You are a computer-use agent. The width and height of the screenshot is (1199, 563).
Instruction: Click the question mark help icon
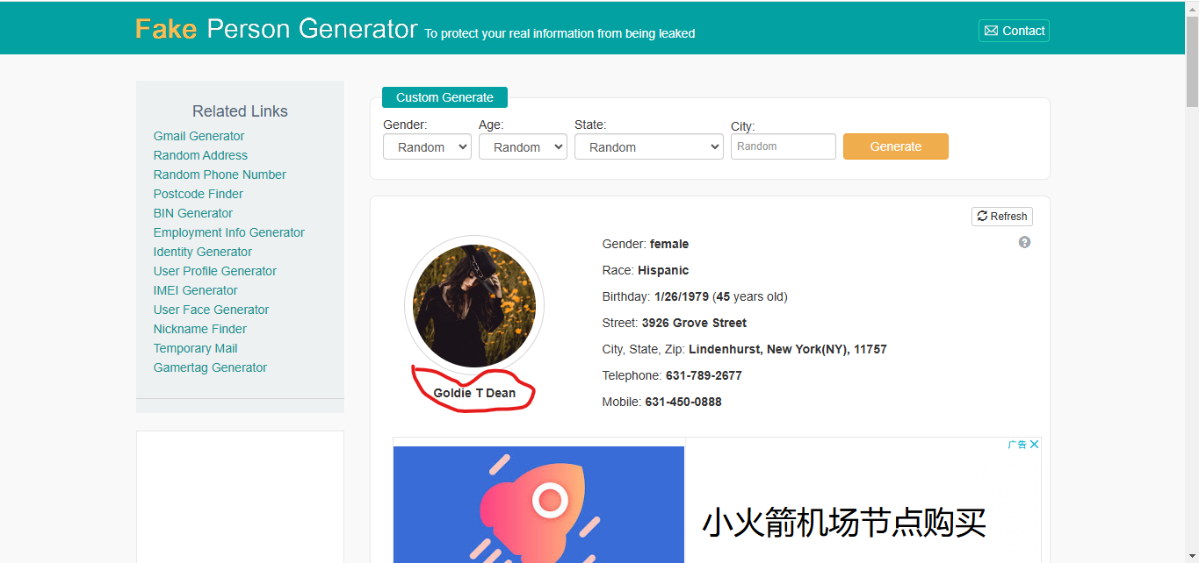[1024, 242]
